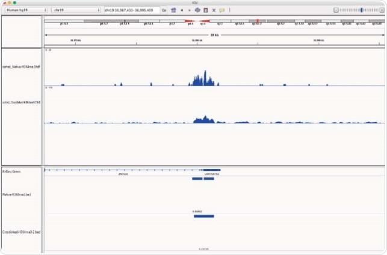
Task: Open popup behavior speech bubble icon
Action: coord(221,10)
